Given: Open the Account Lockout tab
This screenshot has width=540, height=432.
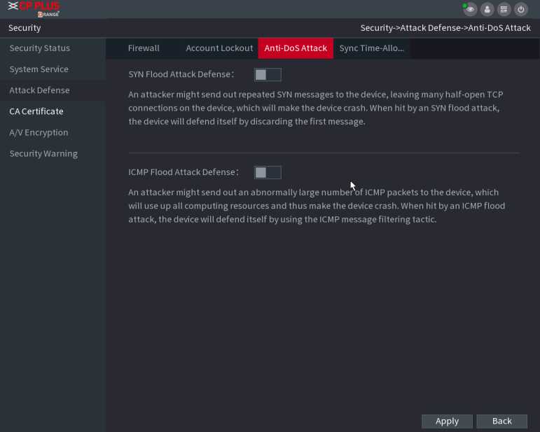Looking at the screenshot, I should 219,48.
